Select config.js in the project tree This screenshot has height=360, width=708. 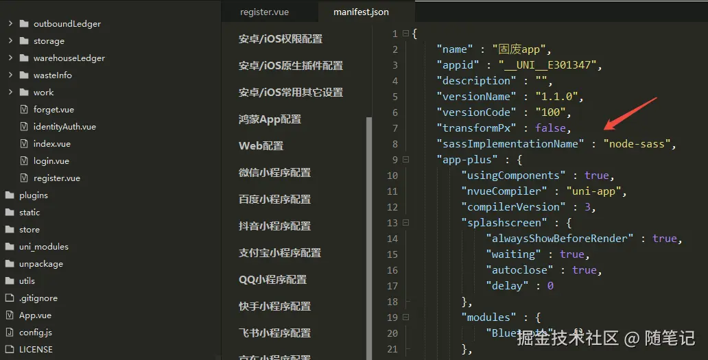pos(36,332)
